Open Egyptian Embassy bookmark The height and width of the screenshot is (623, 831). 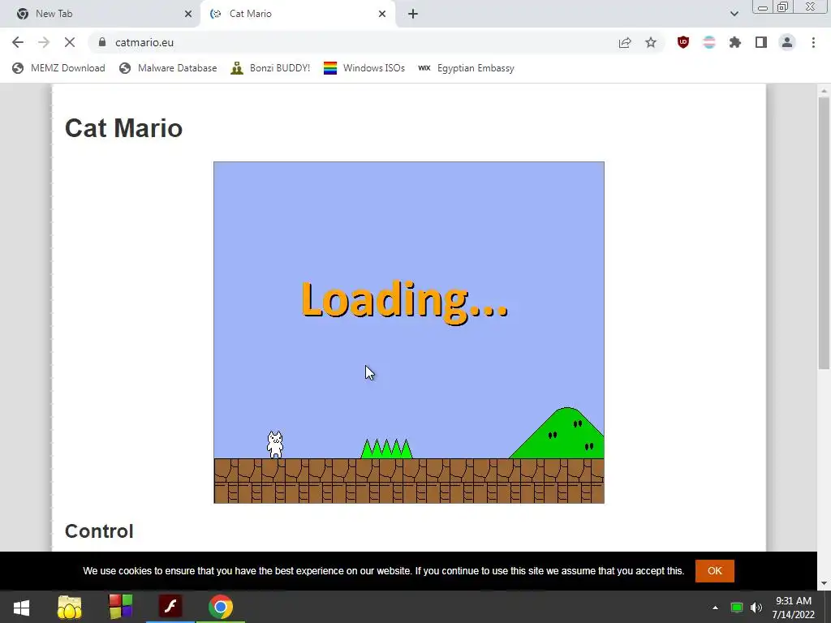[x=467, y=68]
